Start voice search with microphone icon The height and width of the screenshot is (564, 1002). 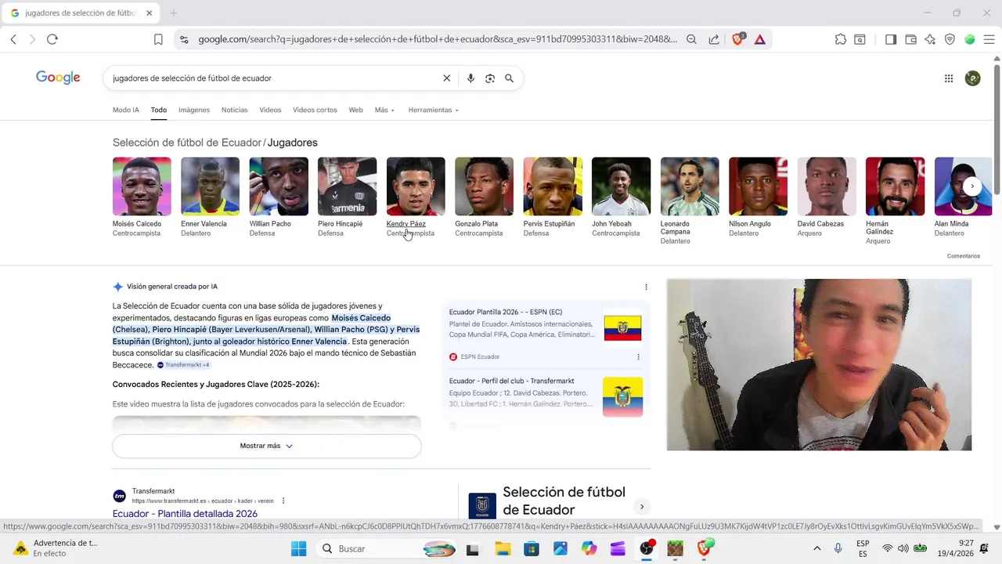coord(470,78)
